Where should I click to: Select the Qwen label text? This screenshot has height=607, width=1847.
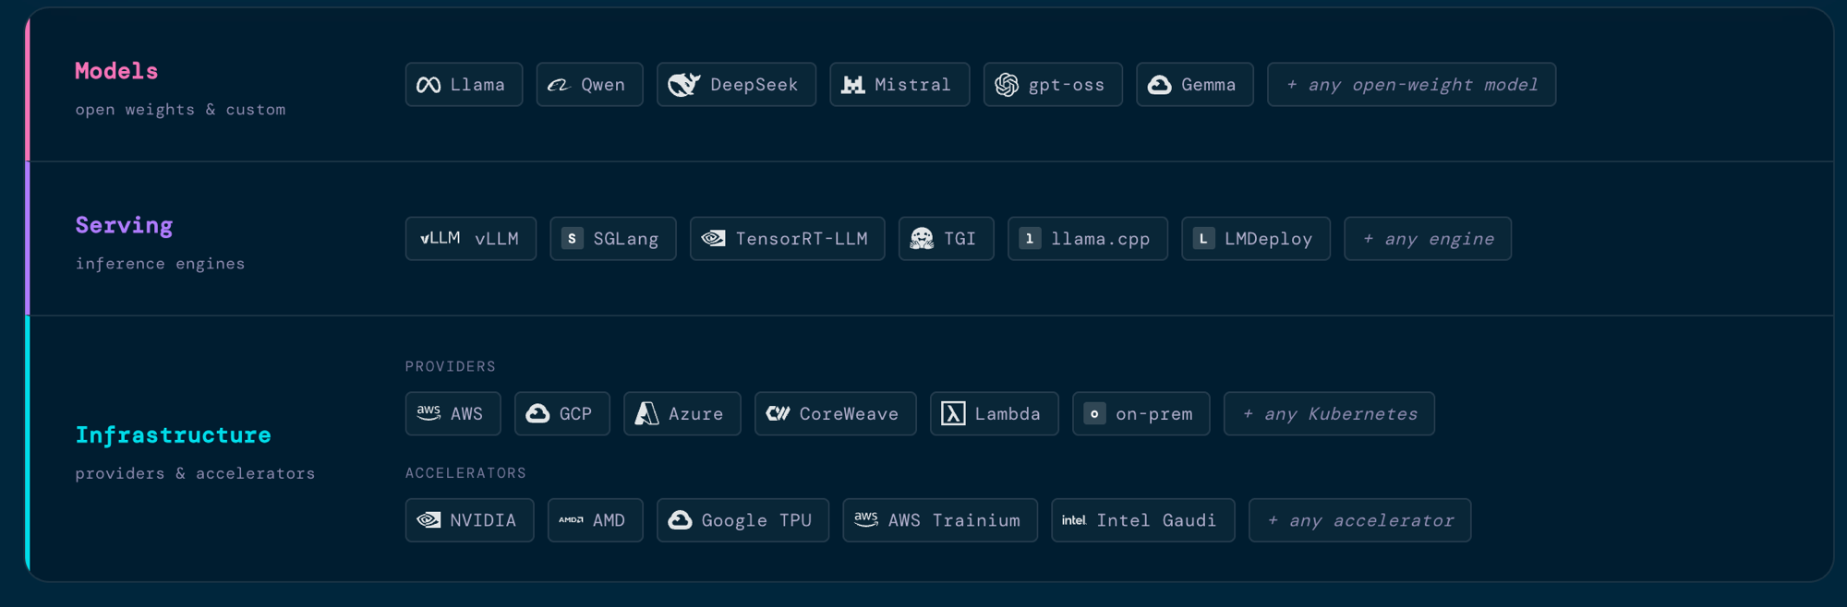tap(603, 85)
